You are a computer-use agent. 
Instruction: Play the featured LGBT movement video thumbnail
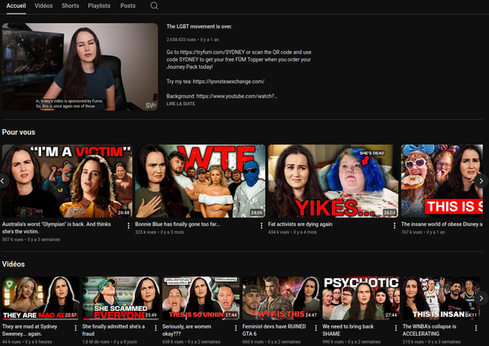(80, 67)
